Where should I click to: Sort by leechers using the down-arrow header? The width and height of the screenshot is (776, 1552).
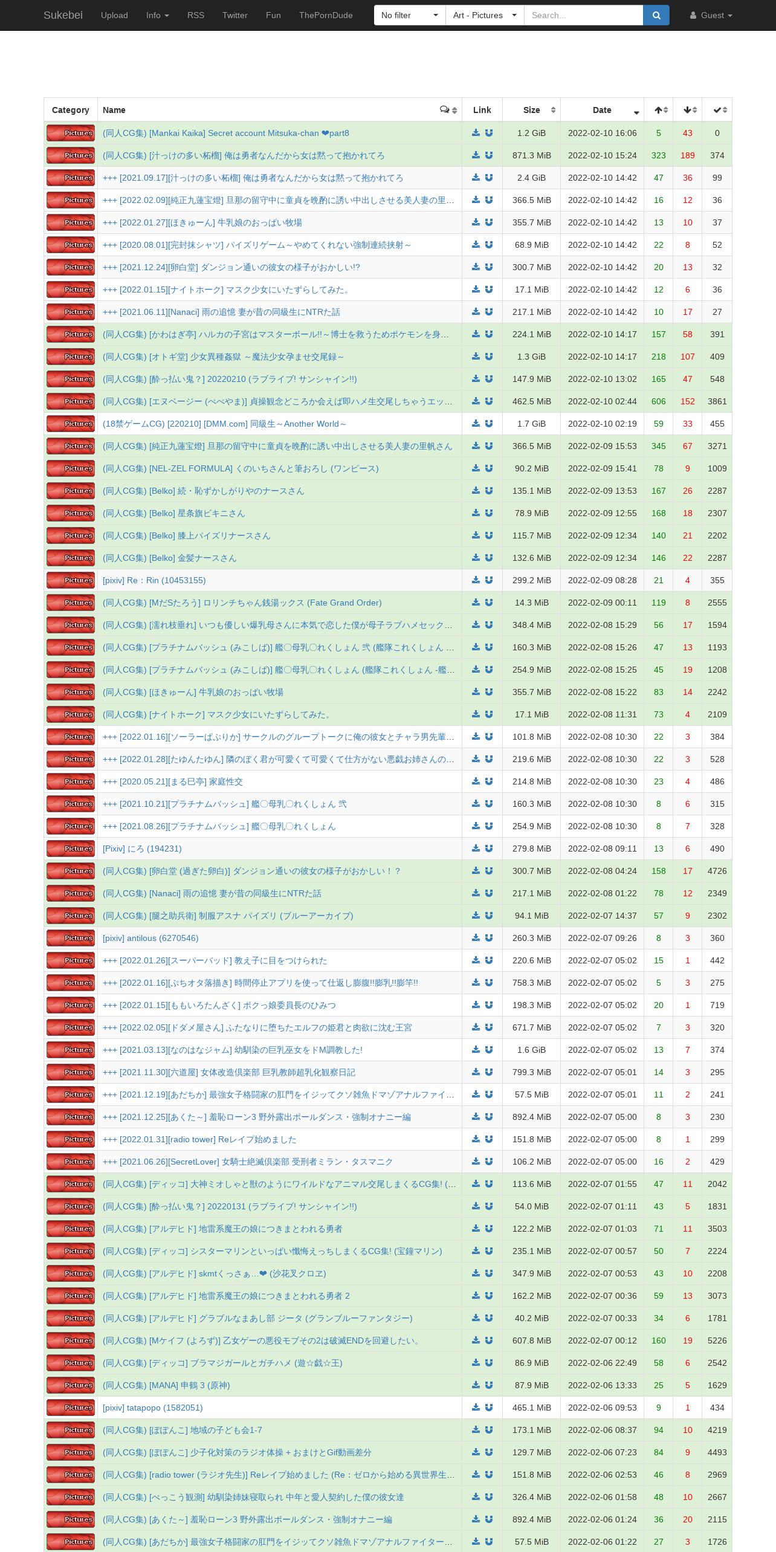coord(688,110)
